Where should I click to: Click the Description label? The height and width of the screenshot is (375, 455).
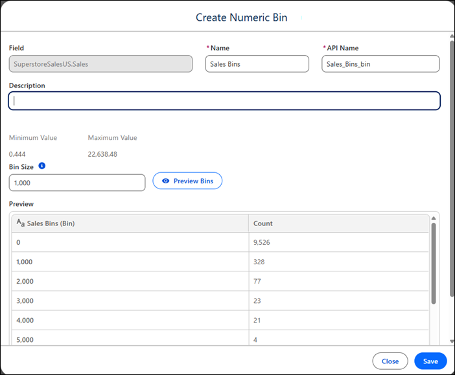click(27, 85)
